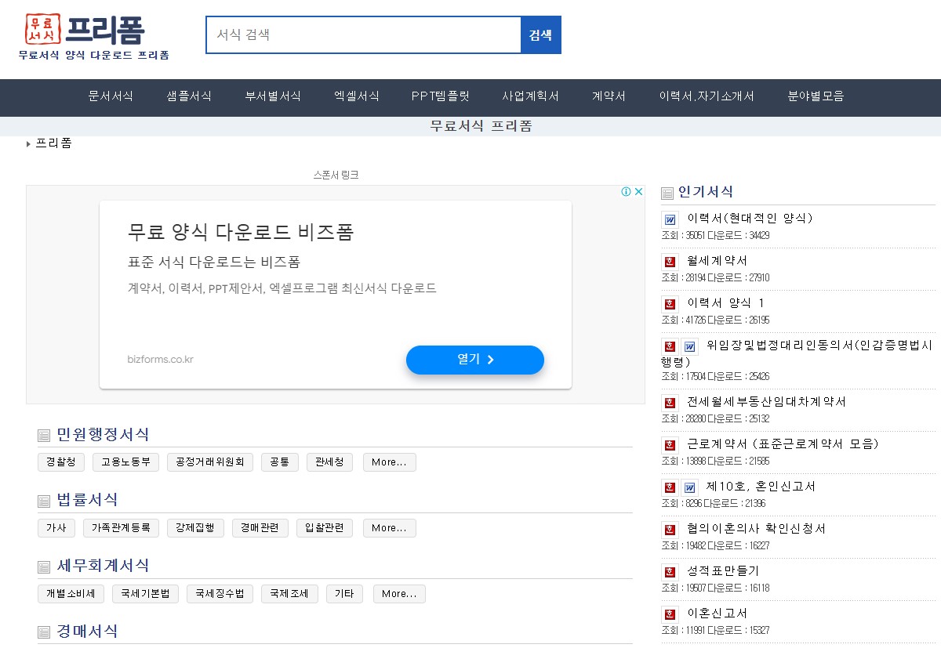Close the sponsored ad with X icon
This screenshot has height=648, width=941.
(638, 192)
